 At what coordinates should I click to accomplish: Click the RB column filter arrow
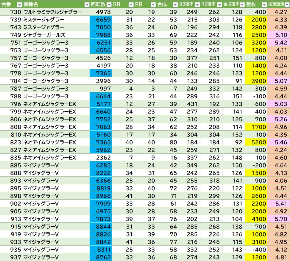point(153,5)
